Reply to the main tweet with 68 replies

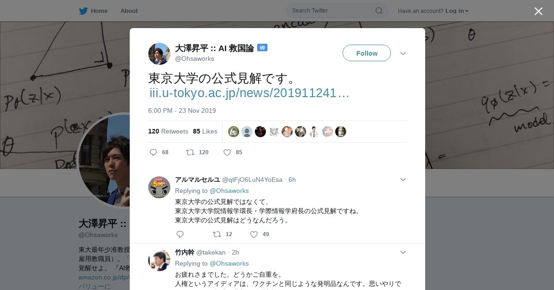click(153, 152)
